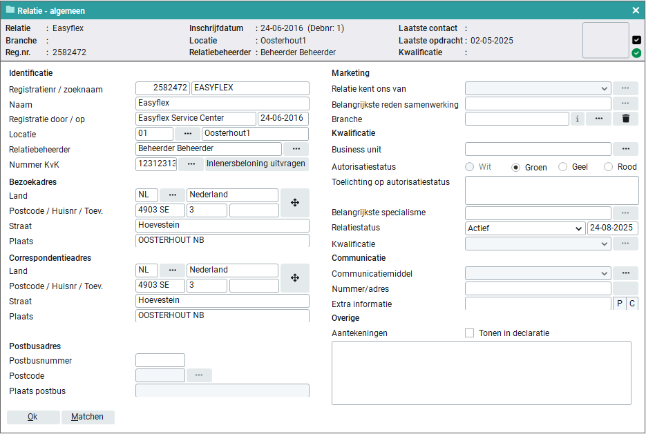Select the Geel autorisatiestatus radio button
Screen dimensions: 646x434
(562, 167)
